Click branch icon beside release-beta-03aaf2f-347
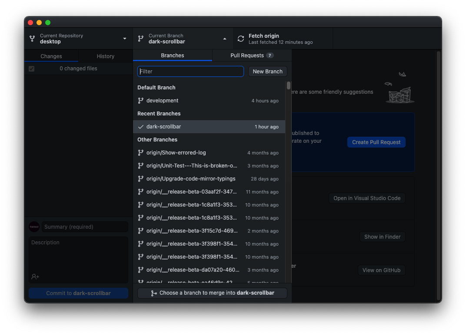This screenshot has width=466, height=335. coord(140,192)
